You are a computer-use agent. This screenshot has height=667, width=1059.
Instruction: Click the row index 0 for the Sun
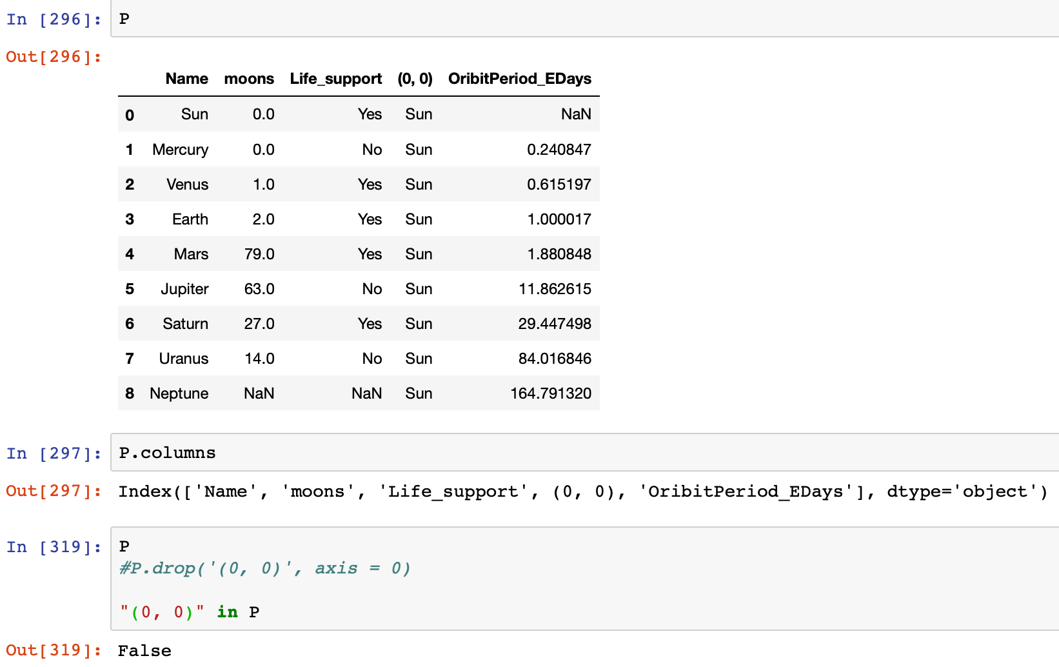[130, 114]
